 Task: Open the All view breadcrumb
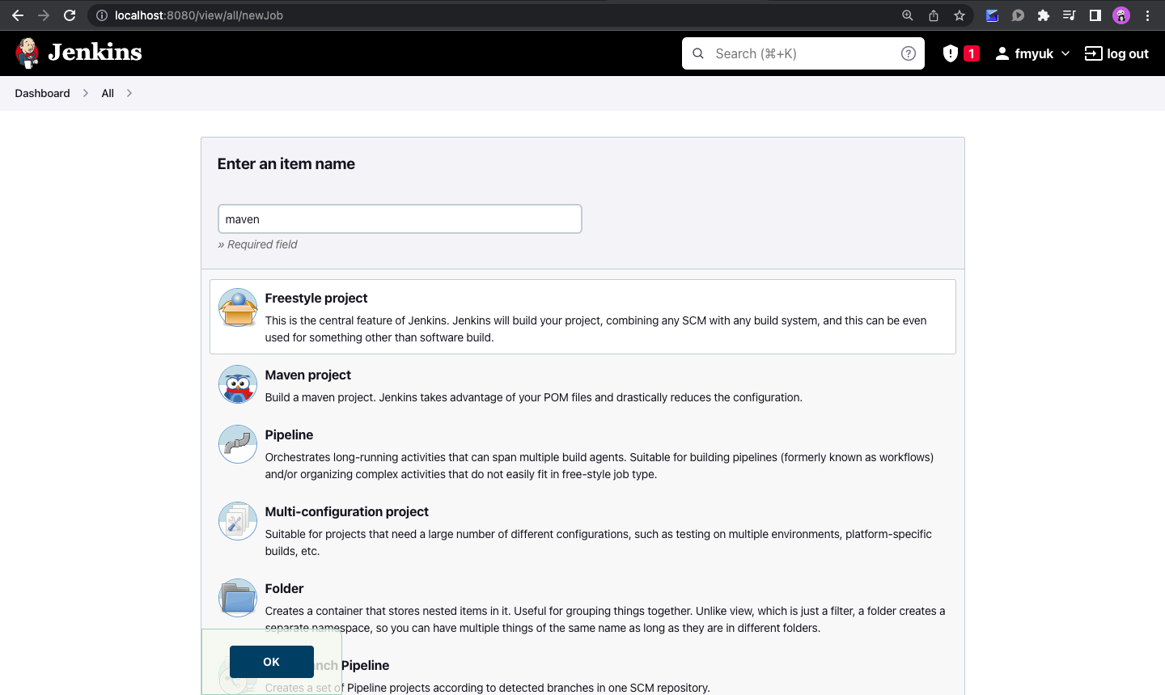(x=107, y=93)
